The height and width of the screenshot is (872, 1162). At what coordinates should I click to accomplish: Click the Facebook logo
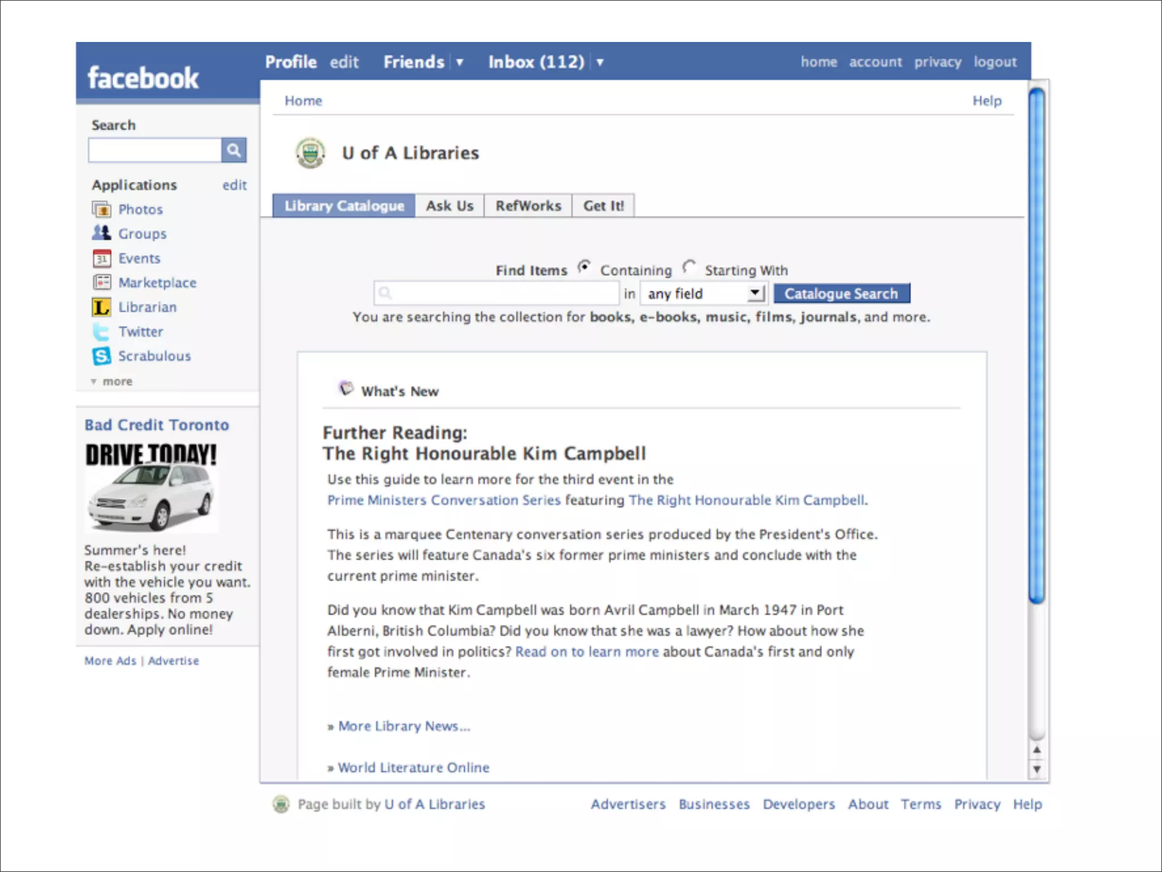pos(143,78)
